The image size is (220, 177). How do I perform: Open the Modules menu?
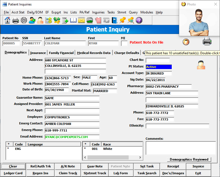(147, 12)
